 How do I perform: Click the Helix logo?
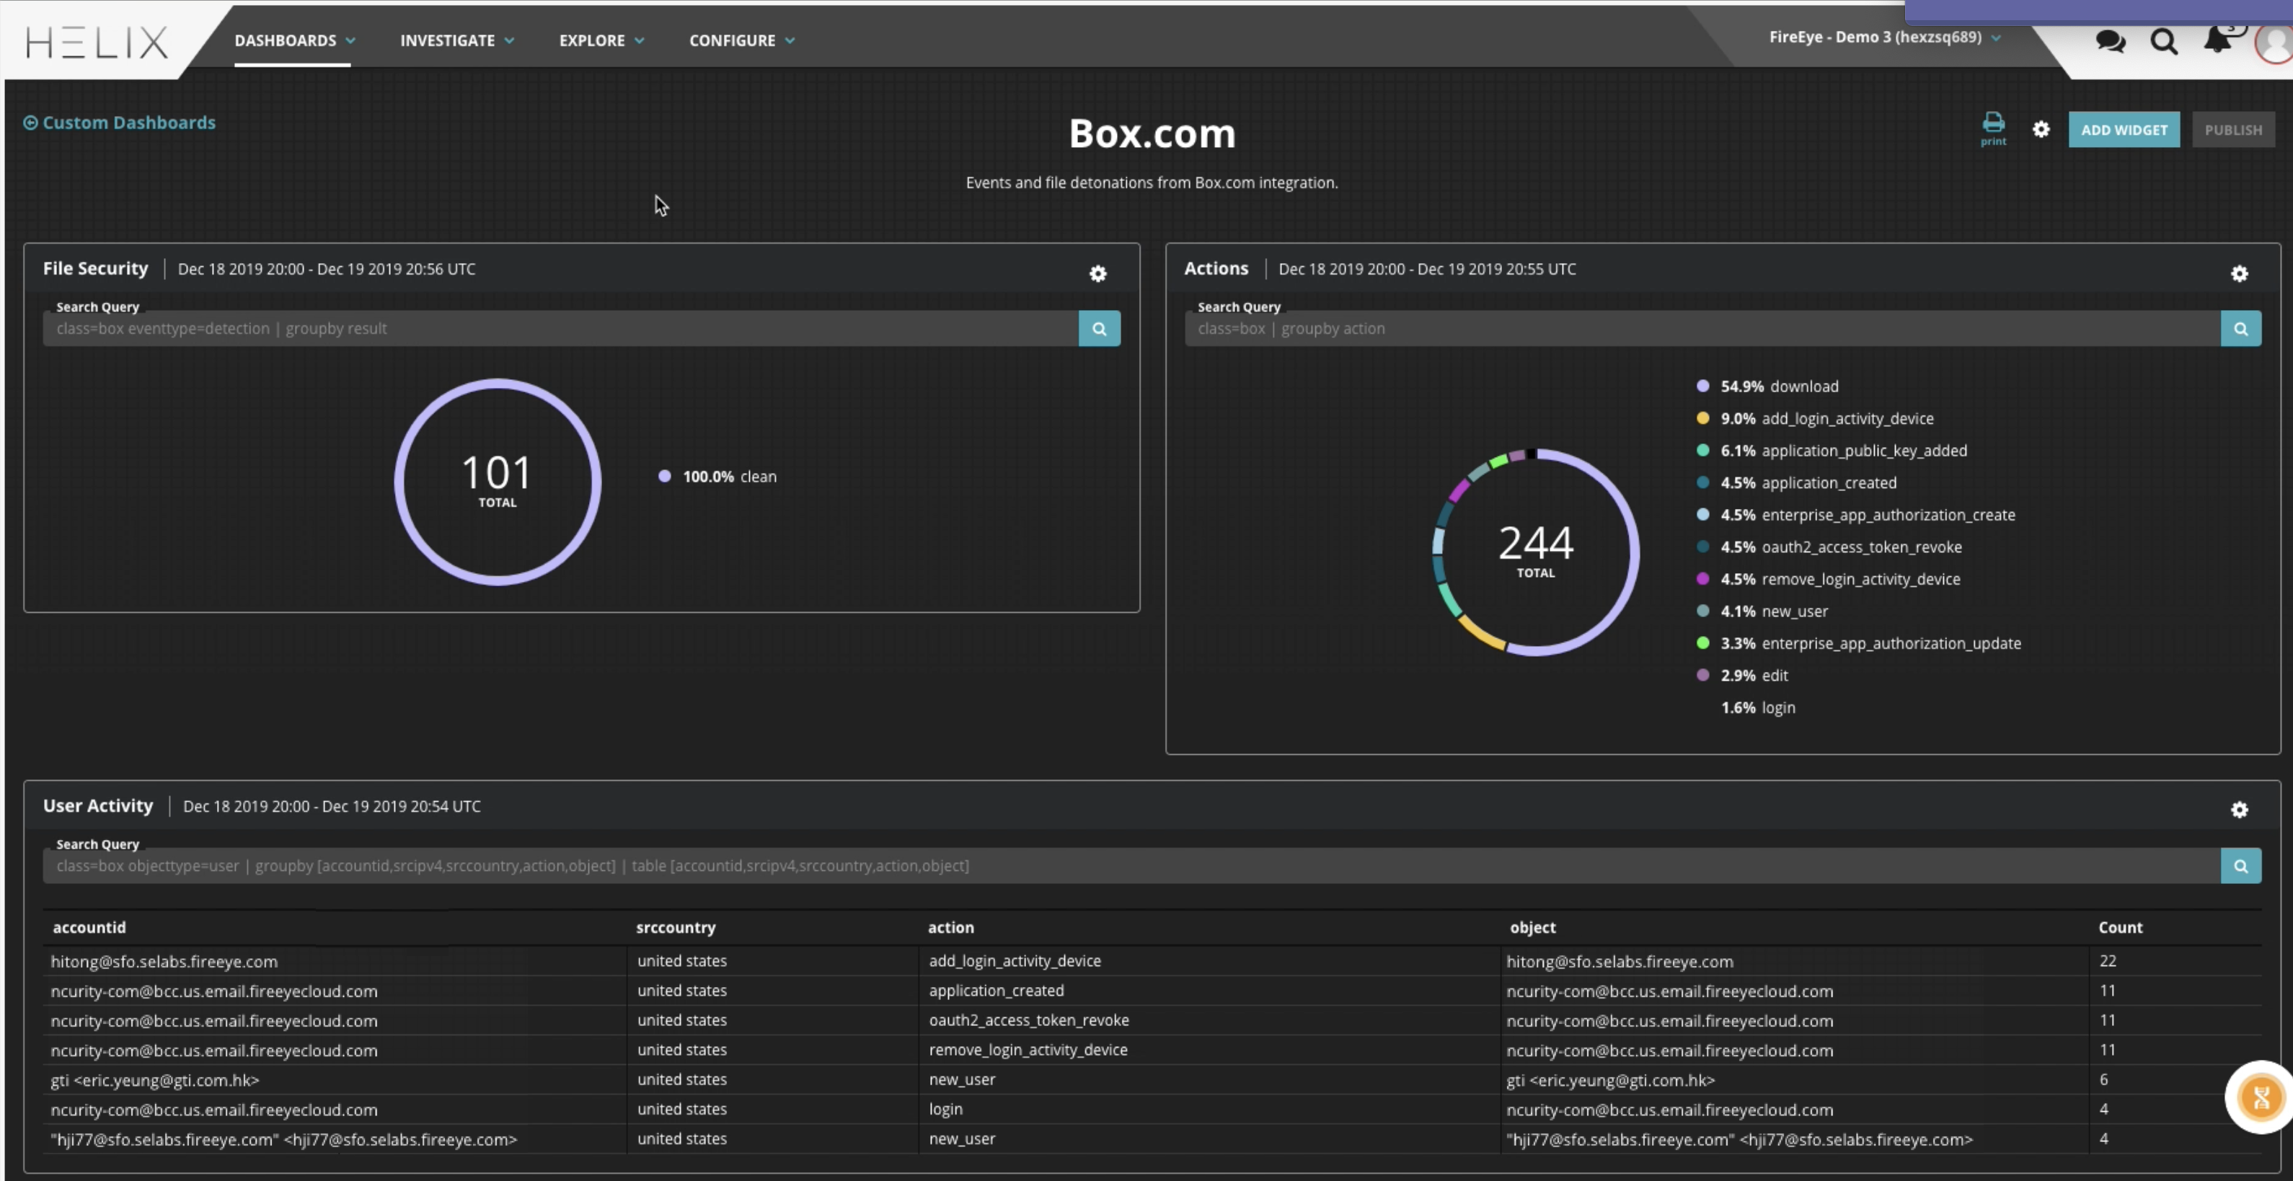tap(96, 42)
